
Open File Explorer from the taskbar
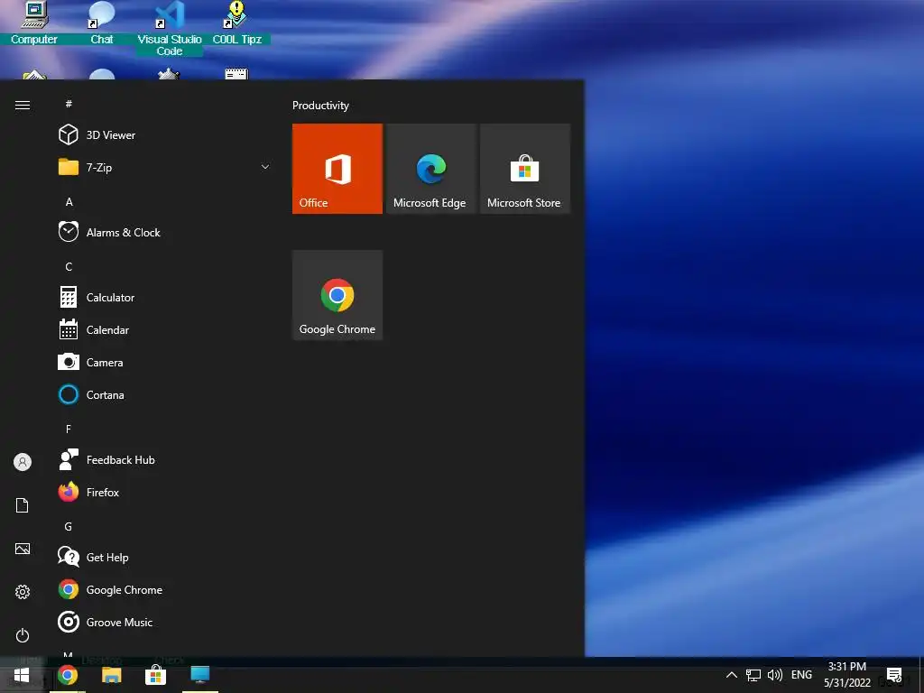(x=111, y=675)
